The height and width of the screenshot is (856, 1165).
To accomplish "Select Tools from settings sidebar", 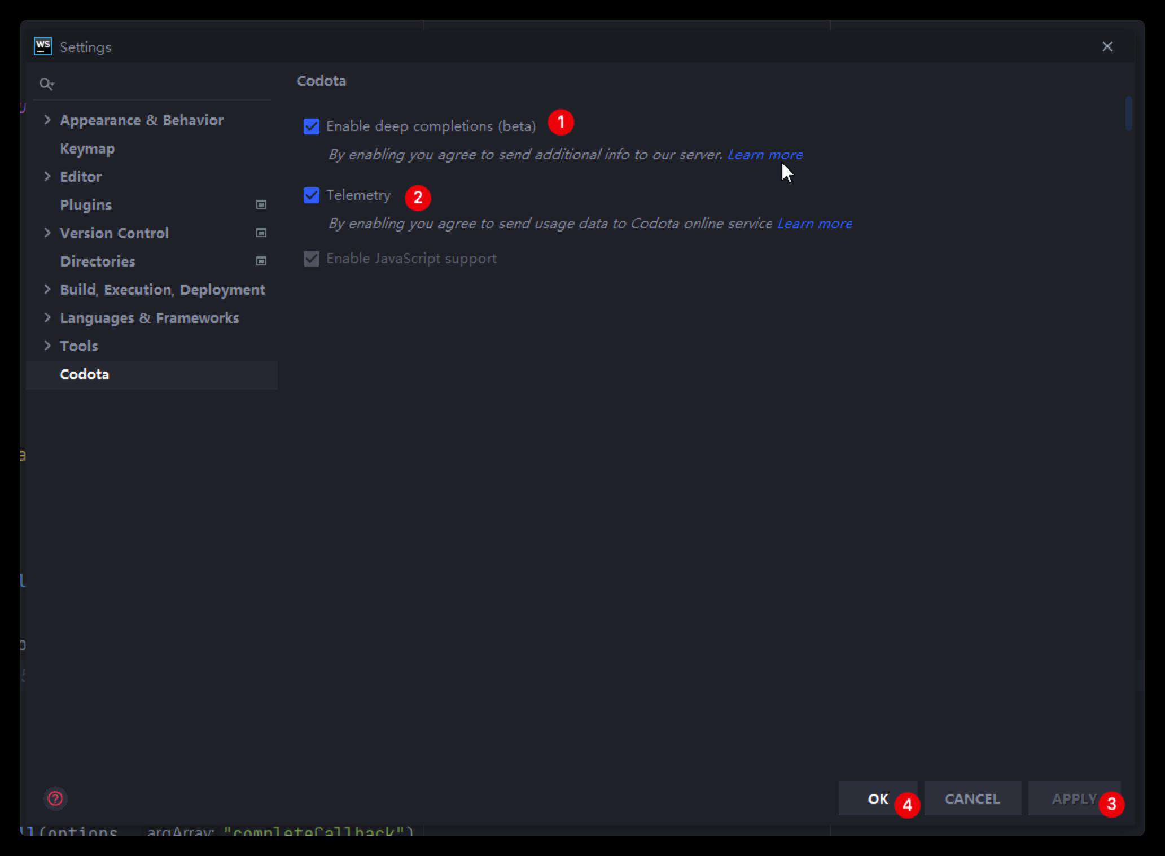I will point(78,345).
